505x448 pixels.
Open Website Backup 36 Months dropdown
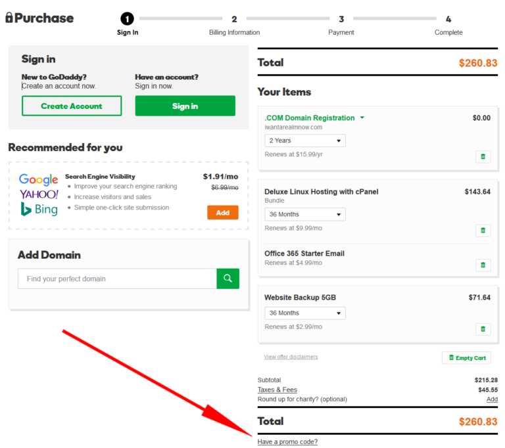tap(305, 313)
